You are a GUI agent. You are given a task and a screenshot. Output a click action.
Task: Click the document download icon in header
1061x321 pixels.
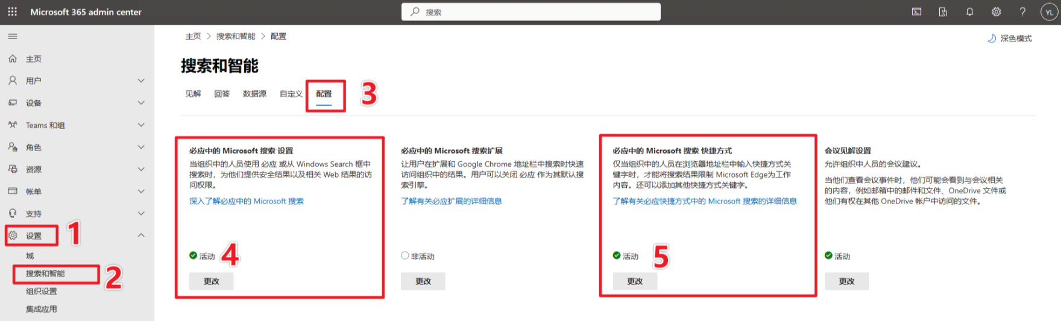click(x=943, y=12)
